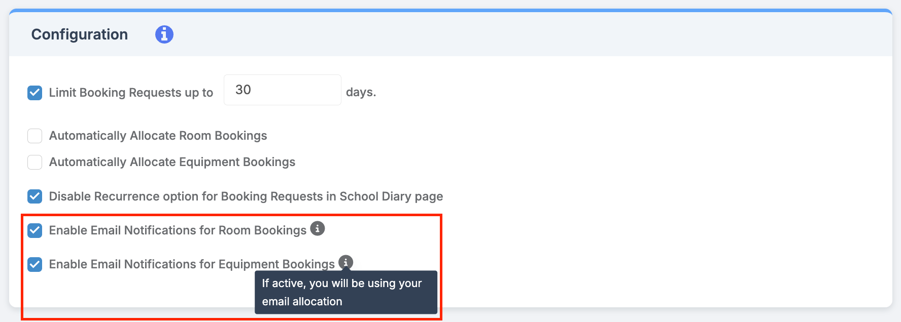Click 'Enable Email Notifications for Equipment Bookings' label text
This screenshot has height=322, width=901.
pyautogui.click(x=192, y=264)
